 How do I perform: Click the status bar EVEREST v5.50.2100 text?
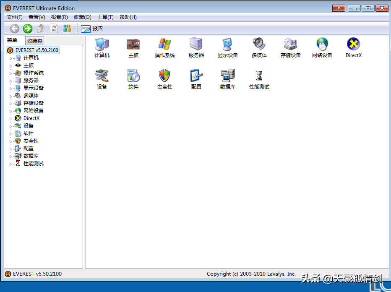(37, 274)
